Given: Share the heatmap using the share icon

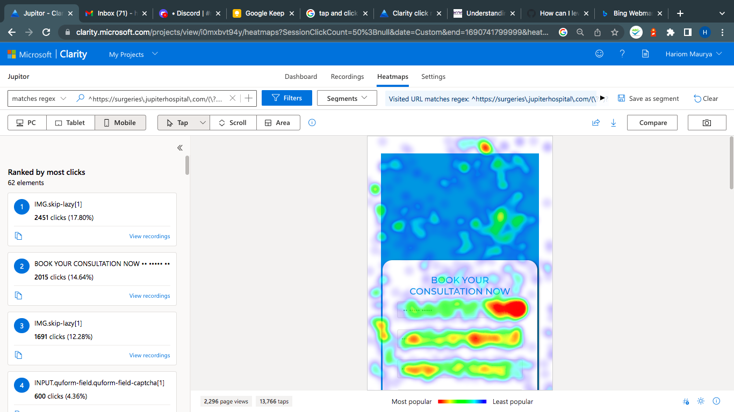Looking at the screenshot, I should 595,122.
